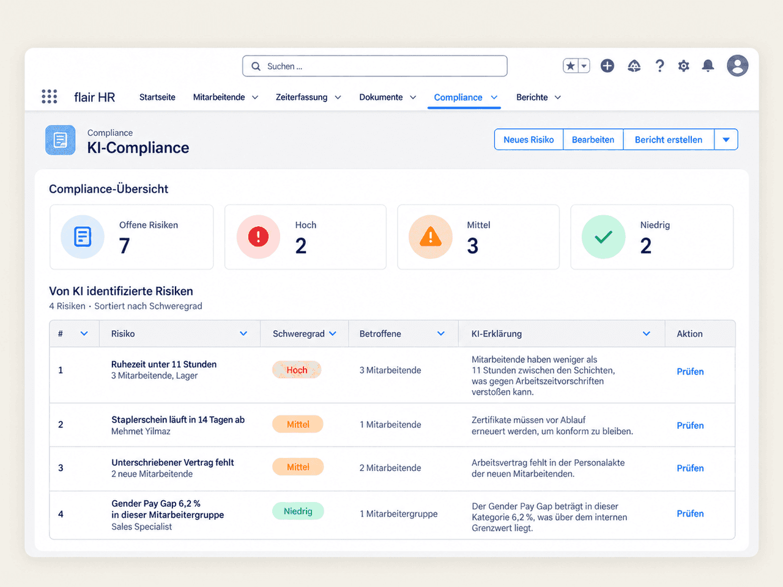Open the # column menu chevron
This screenshot has width=783, height=587.
(x=84, y=334)
